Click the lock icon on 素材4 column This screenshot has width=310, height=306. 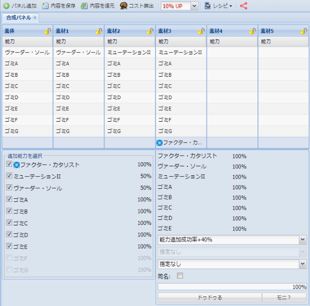pyautogui.click(x=252, y=31)
